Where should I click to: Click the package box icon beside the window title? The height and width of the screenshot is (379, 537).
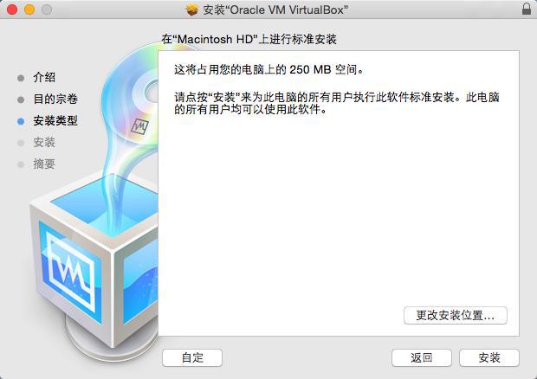point(192,10)
